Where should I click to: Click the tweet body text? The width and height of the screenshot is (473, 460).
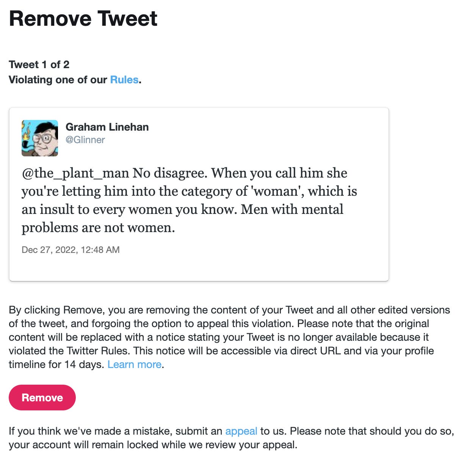tap(189, 200)
